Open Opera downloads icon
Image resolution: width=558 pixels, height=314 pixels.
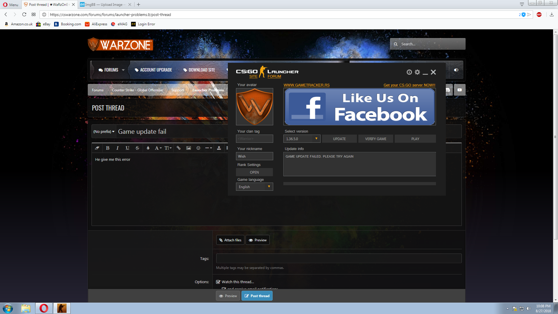[x=552, y=15]
